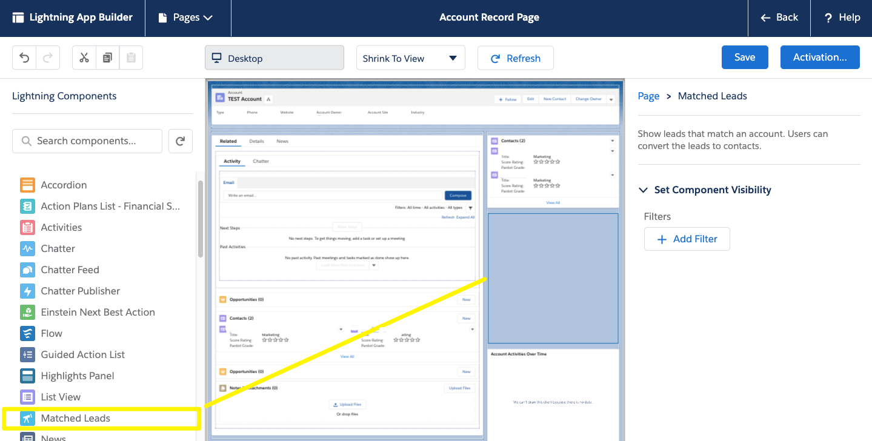
Task: Pick the Action Plans List component
Action: 100,206
